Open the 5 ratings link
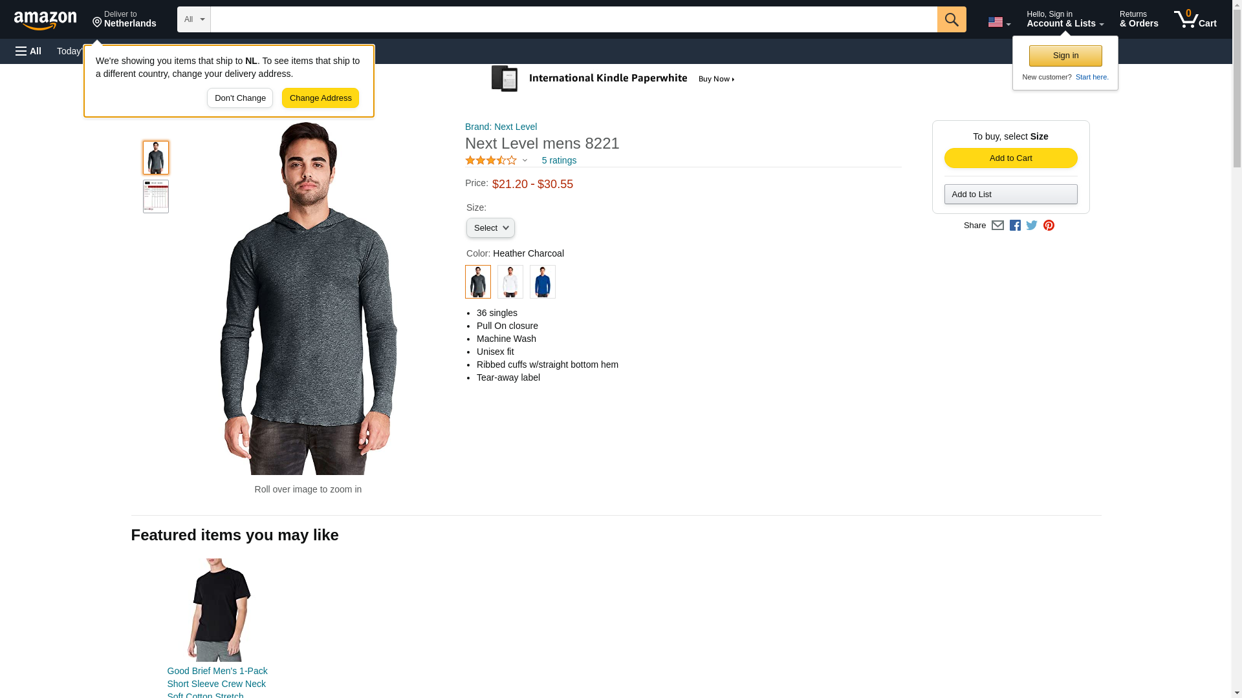Image resolution: width=1242 pixels, height=698 pixels. 559,160
